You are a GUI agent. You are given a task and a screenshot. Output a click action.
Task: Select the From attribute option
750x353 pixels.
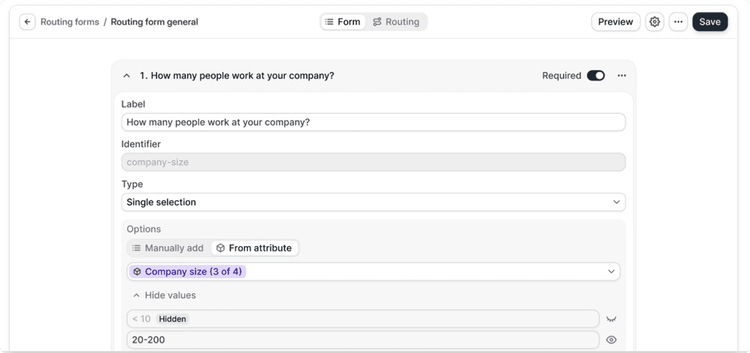[x=254, y=248]
